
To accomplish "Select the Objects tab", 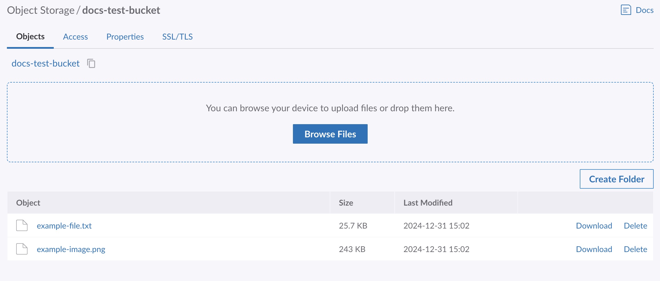I will point(30,37).
